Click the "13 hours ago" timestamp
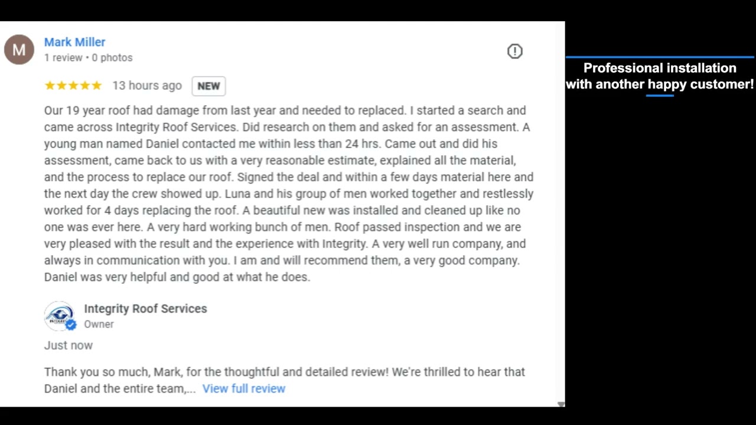Screen dimensions: 756x425 pos(147,86)
